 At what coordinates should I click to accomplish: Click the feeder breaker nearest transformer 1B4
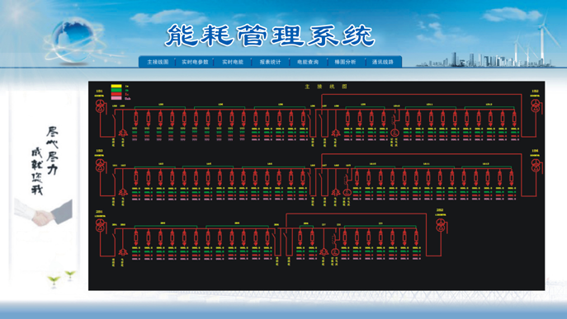click(x=512, y=178)
